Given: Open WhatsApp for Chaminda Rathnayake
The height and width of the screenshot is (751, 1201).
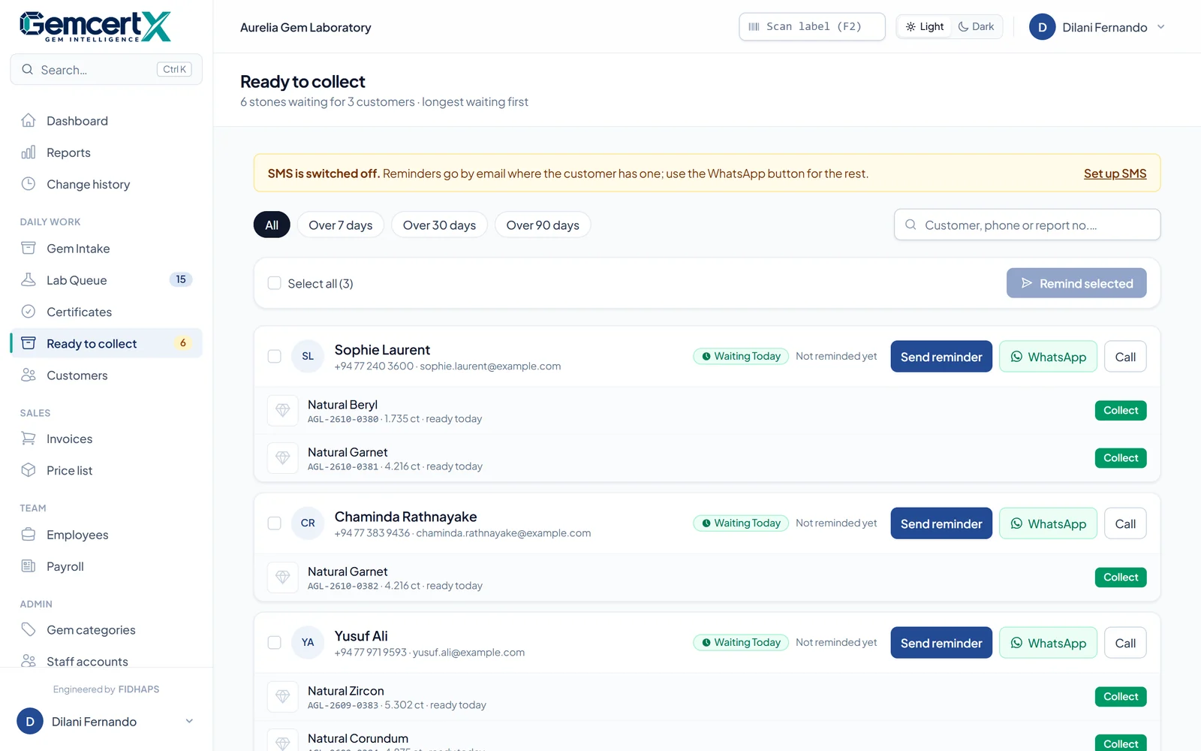Looking at the screenshot, I should [1048, 523].
